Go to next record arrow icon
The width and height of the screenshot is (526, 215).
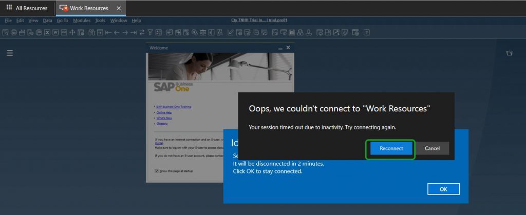tap(125, 32)
